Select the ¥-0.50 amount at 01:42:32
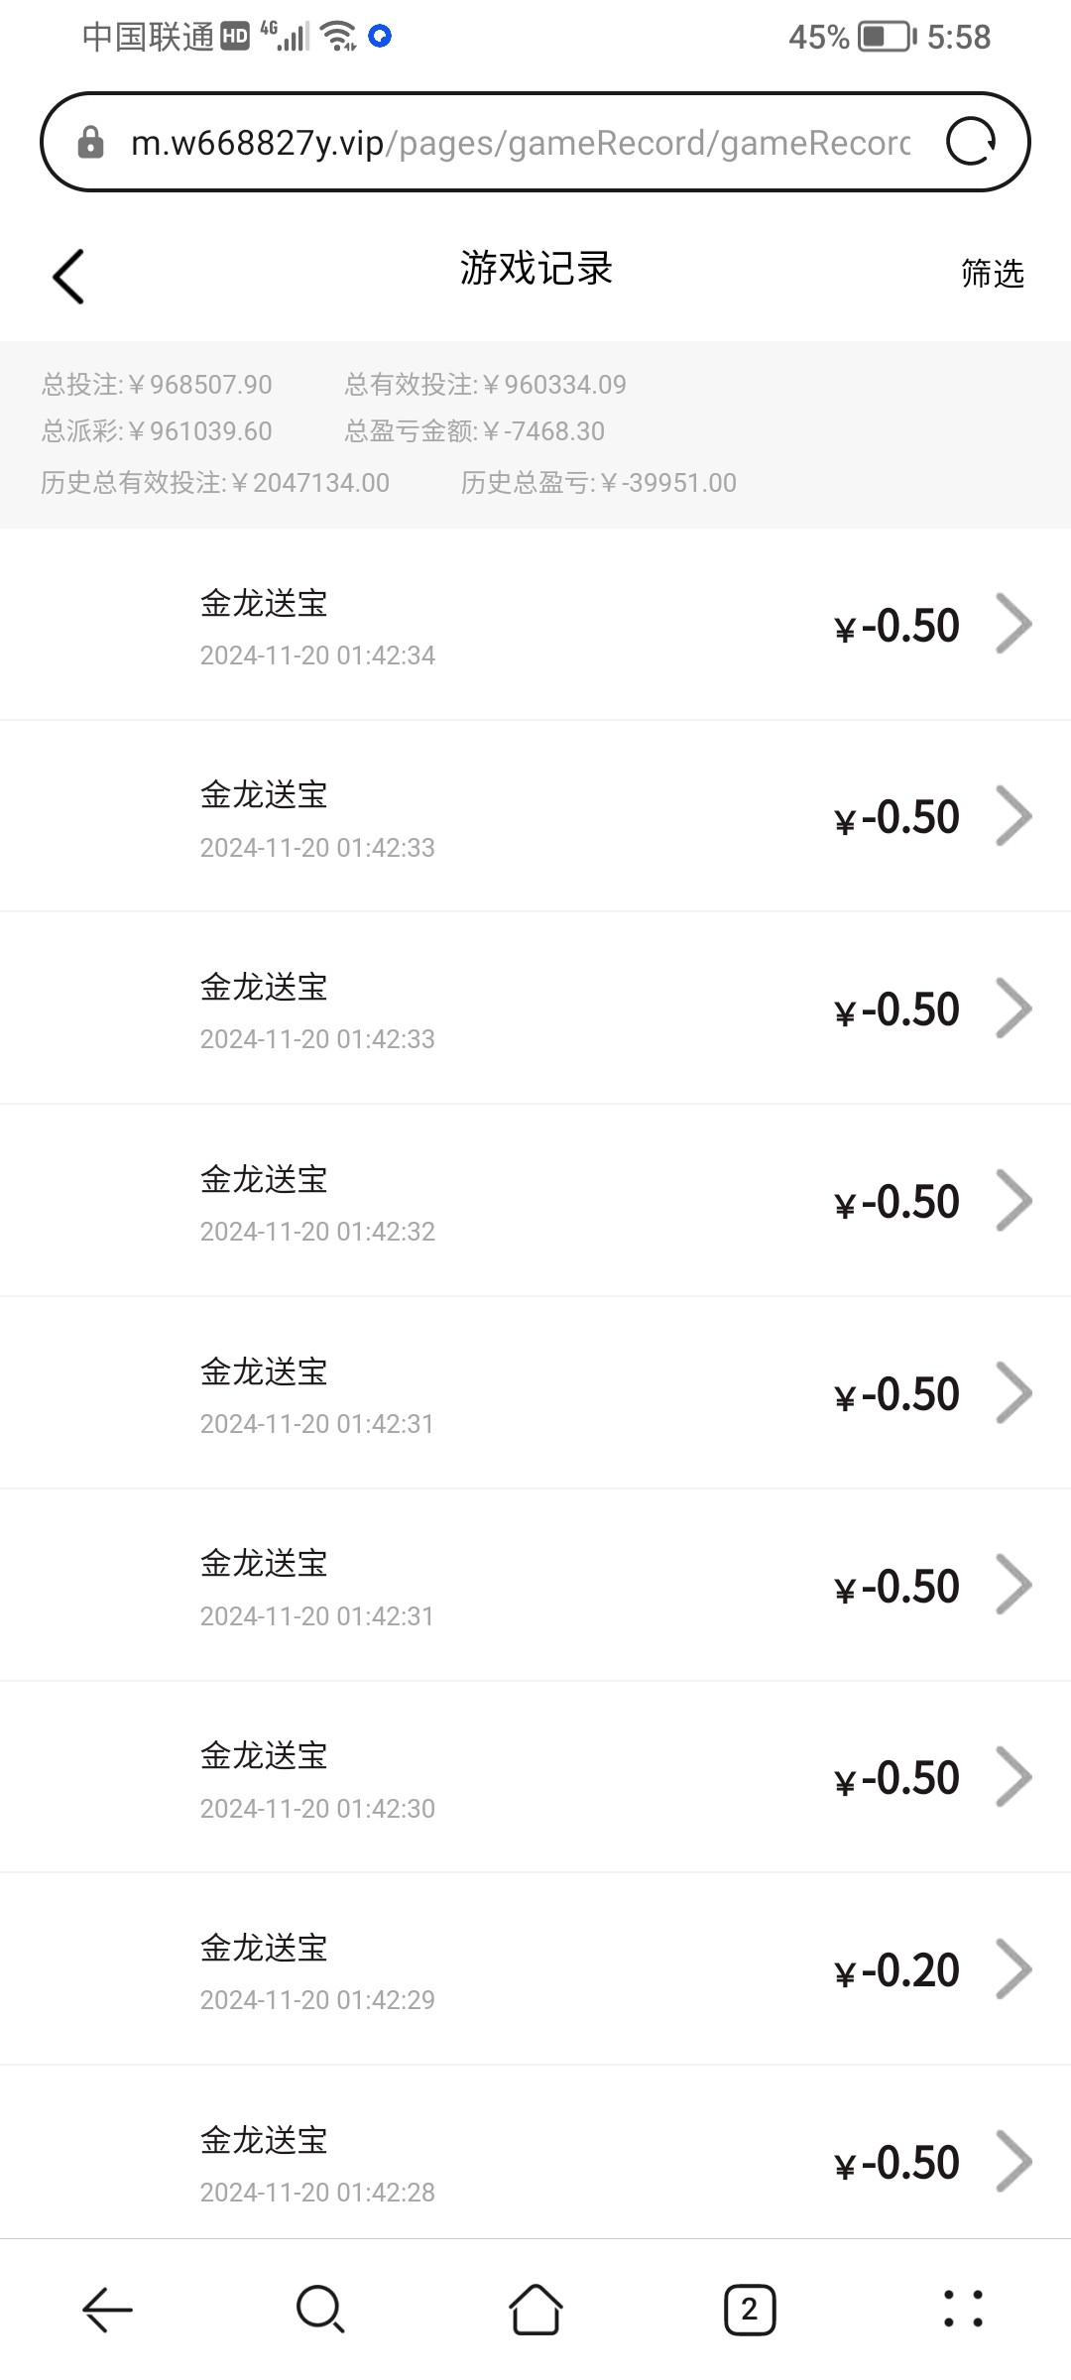This screenshot has height=2380, width=1071. tap(897, 1202)
